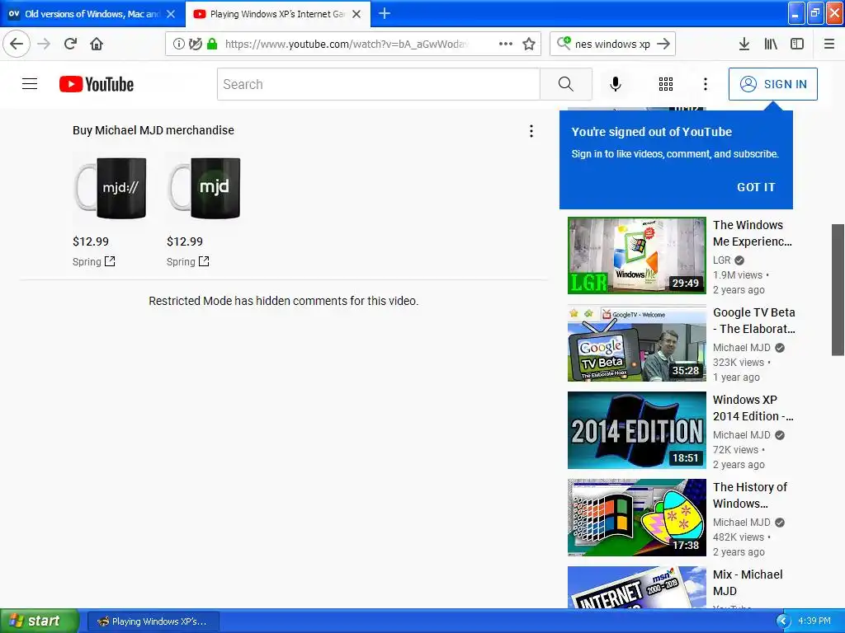The image size is (845, 633).
Task: Open the YouTube apps grid icon
Action: click(x=666, y=84)
